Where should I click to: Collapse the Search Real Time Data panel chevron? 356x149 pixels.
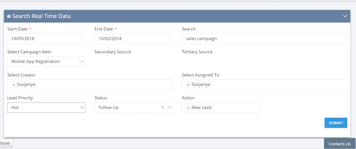pyautogui.click(x=345, y=16)
